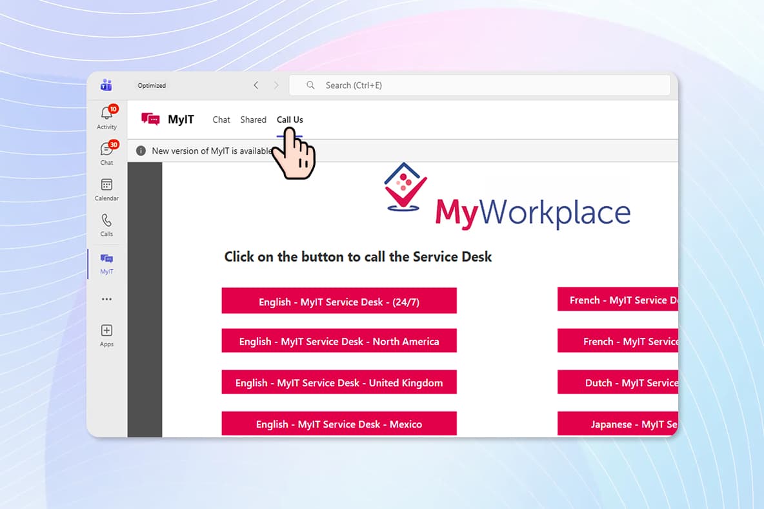Screen dimensions: 764x509
Task: Call English Service Desk United Kingdom
Action: [x=339, y=382]
